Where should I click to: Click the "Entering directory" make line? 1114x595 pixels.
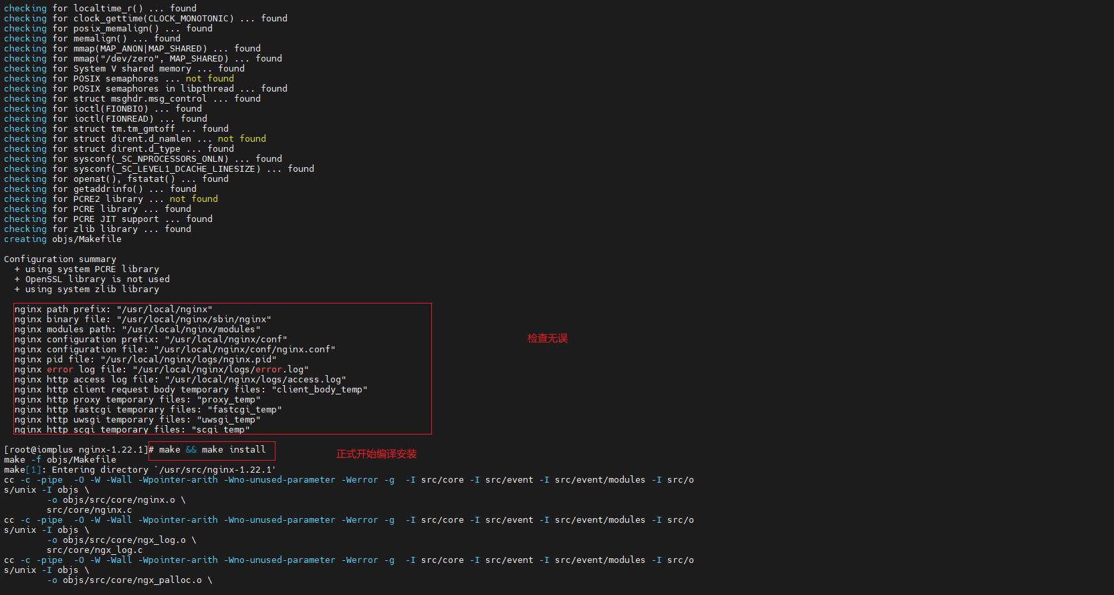139,470
